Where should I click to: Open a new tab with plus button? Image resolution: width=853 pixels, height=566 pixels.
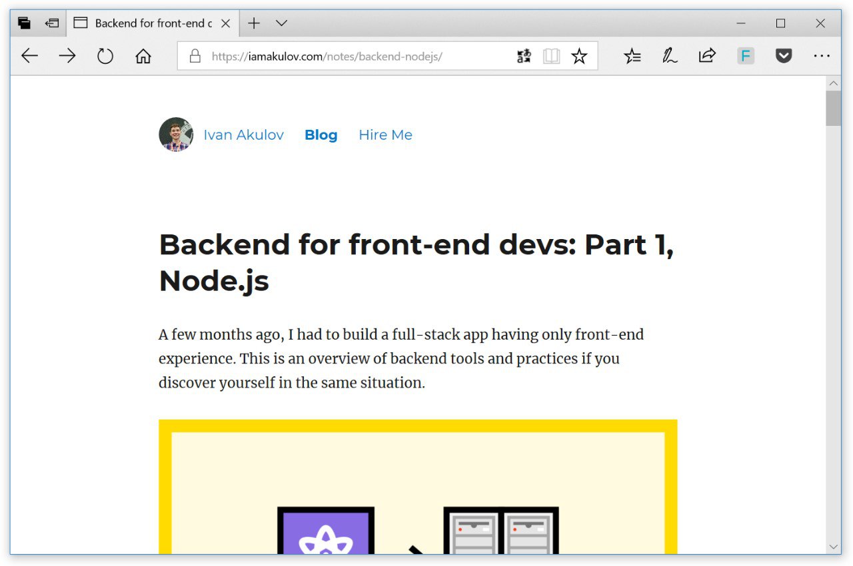254,23
